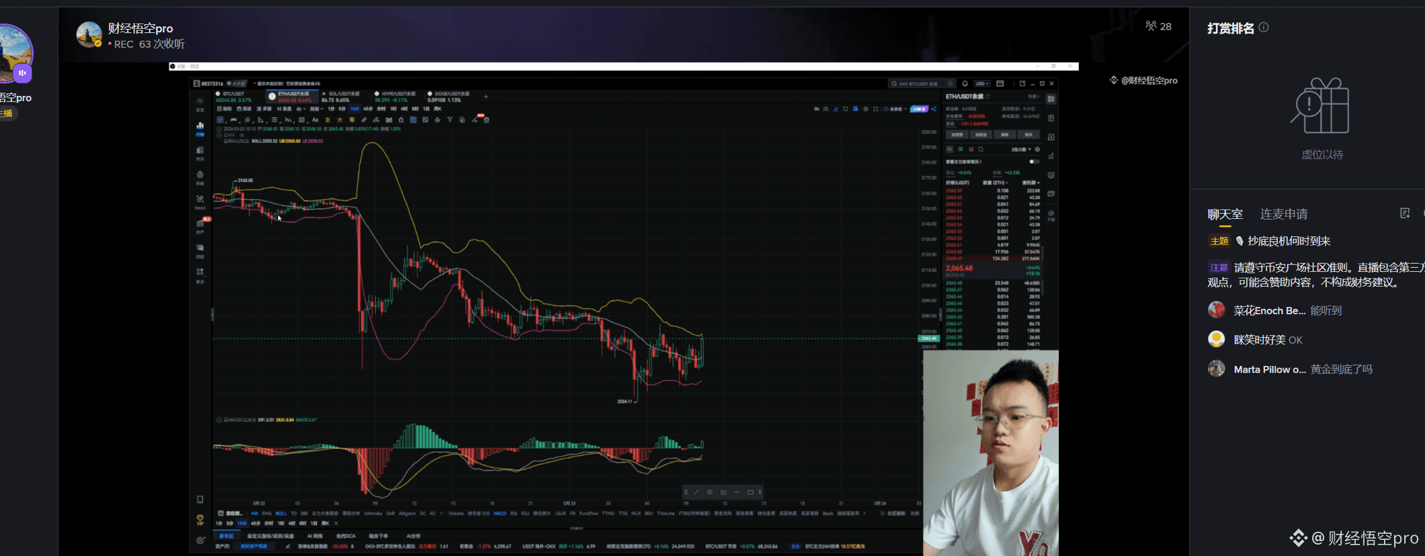Click the 复盘 replay button

pos(284,109)
